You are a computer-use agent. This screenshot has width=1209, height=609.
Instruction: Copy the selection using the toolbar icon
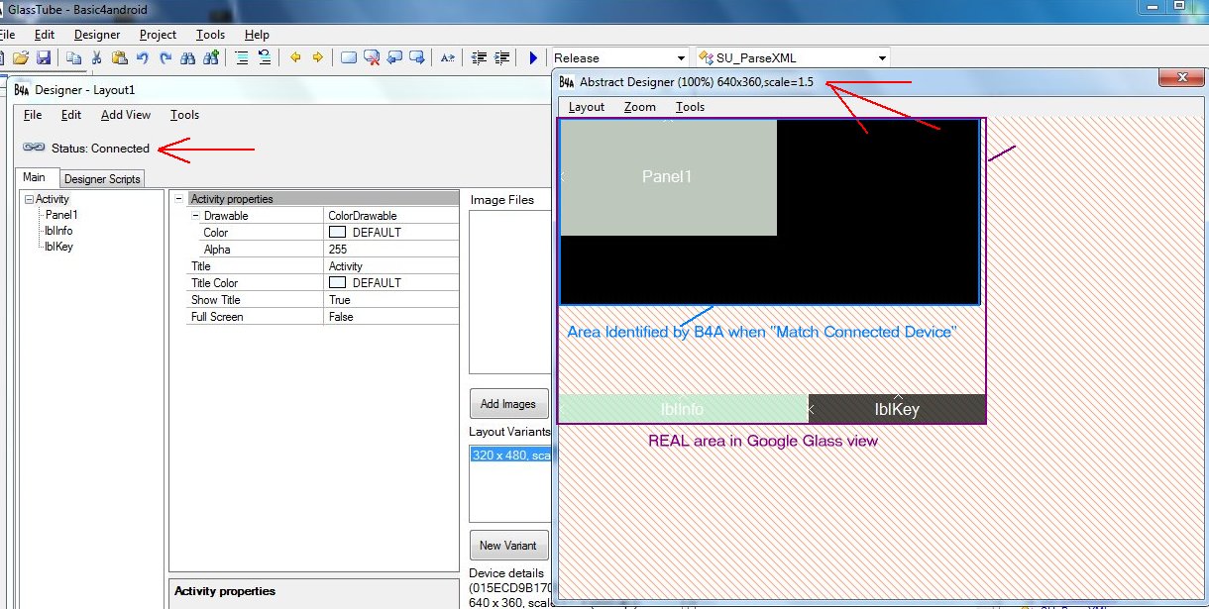(x=73, y=57)
